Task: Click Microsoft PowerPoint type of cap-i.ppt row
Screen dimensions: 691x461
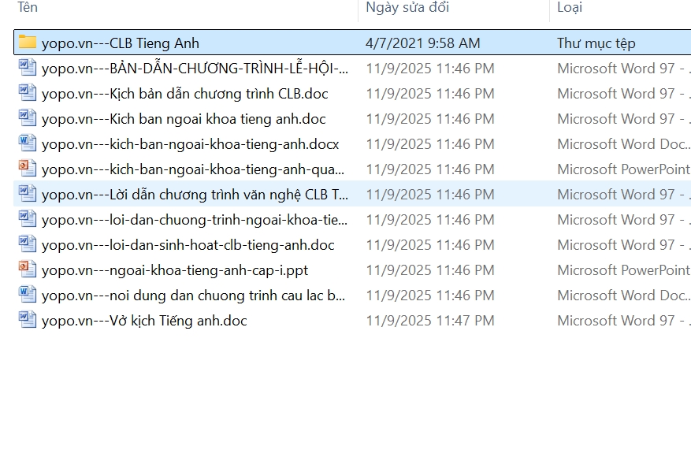Action: [x=623, y=270]
